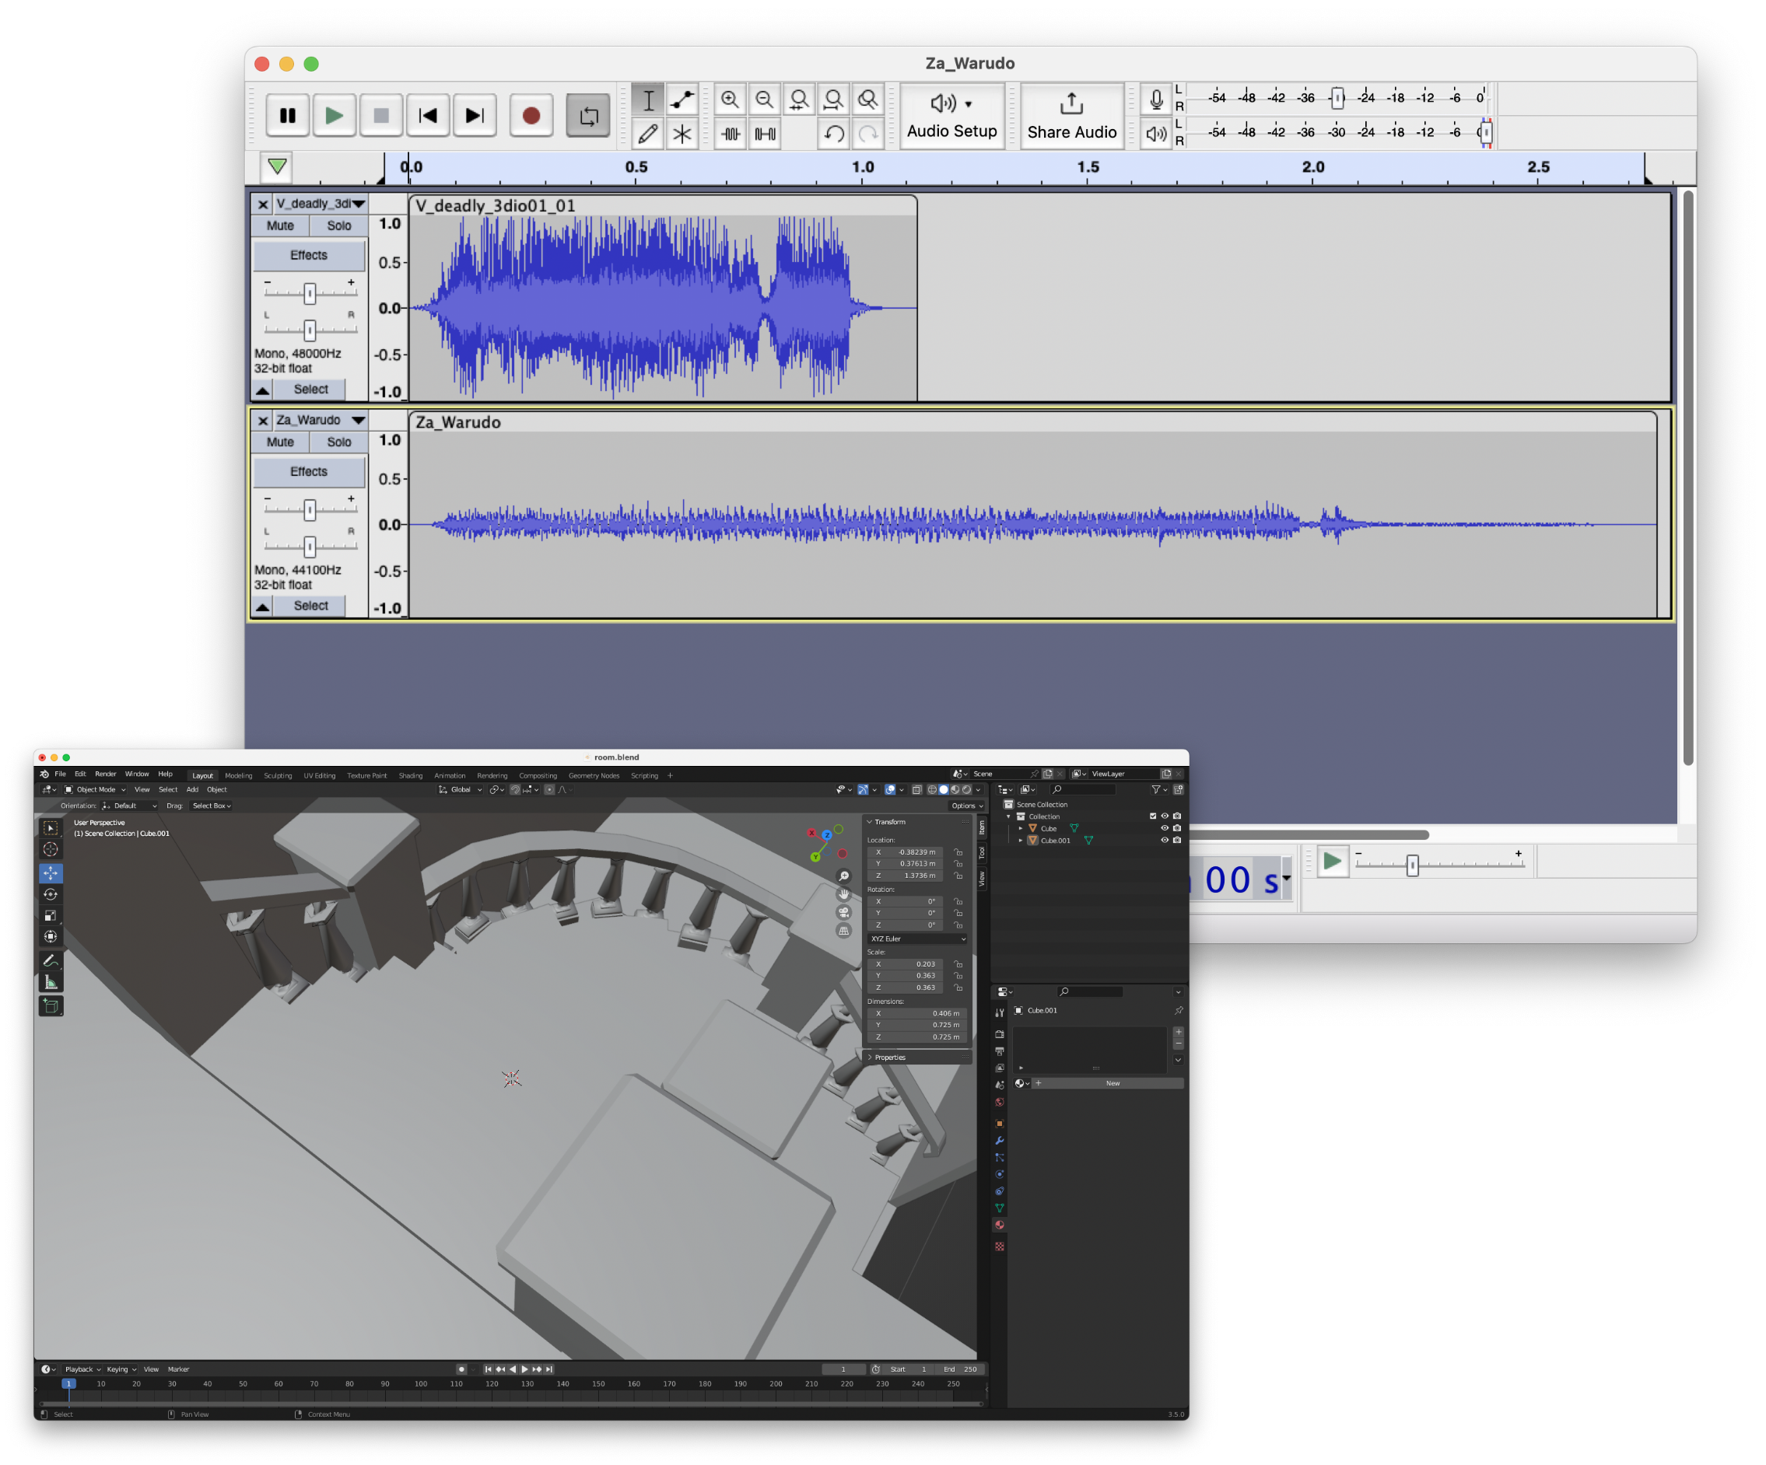
Task: Hide Cube.001 with eye icon in outliner
Action: click(1165, 840)
